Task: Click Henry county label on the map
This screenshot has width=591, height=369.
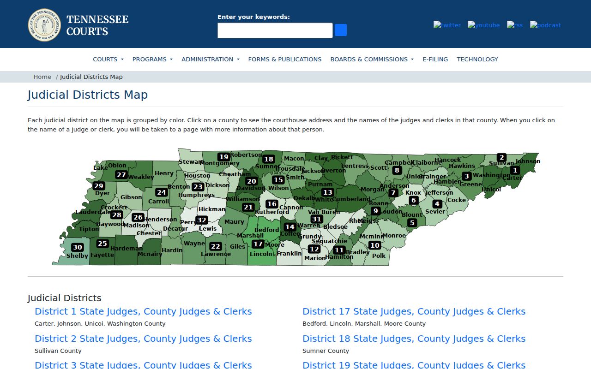Action: tap(164, 173)
